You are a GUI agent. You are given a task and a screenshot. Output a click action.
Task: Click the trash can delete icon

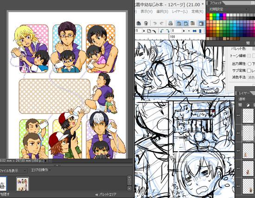pos(146,23)
